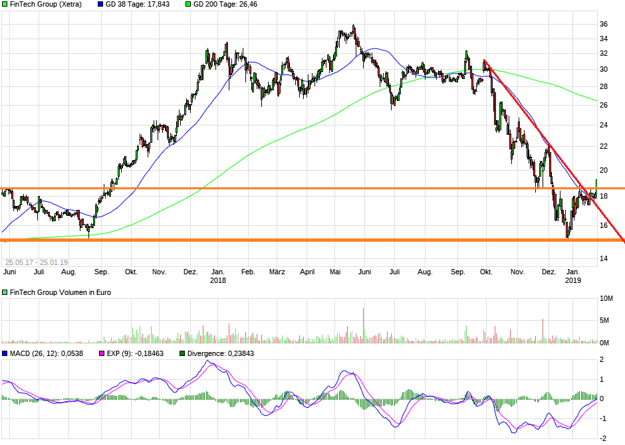Click the magenta EXP legend swatch

coord(101,353)
